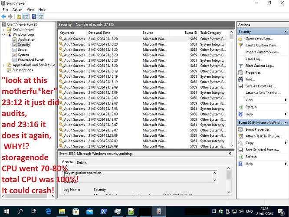Open Event Properties action

257,129
